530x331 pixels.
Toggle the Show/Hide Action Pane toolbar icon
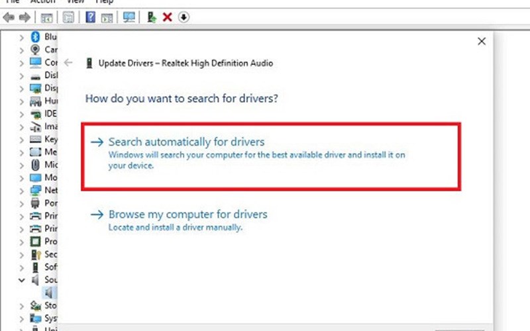pyautogui.click(x=107, y=18)
